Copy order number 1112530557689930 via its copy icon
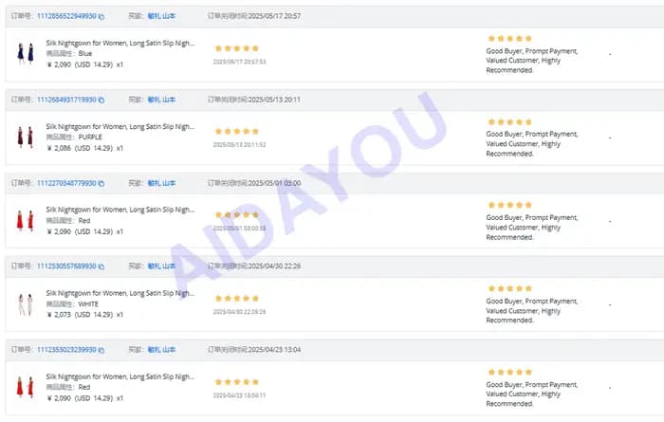The width and height of the screenshot is (664, 422). (x=101, y=266)
